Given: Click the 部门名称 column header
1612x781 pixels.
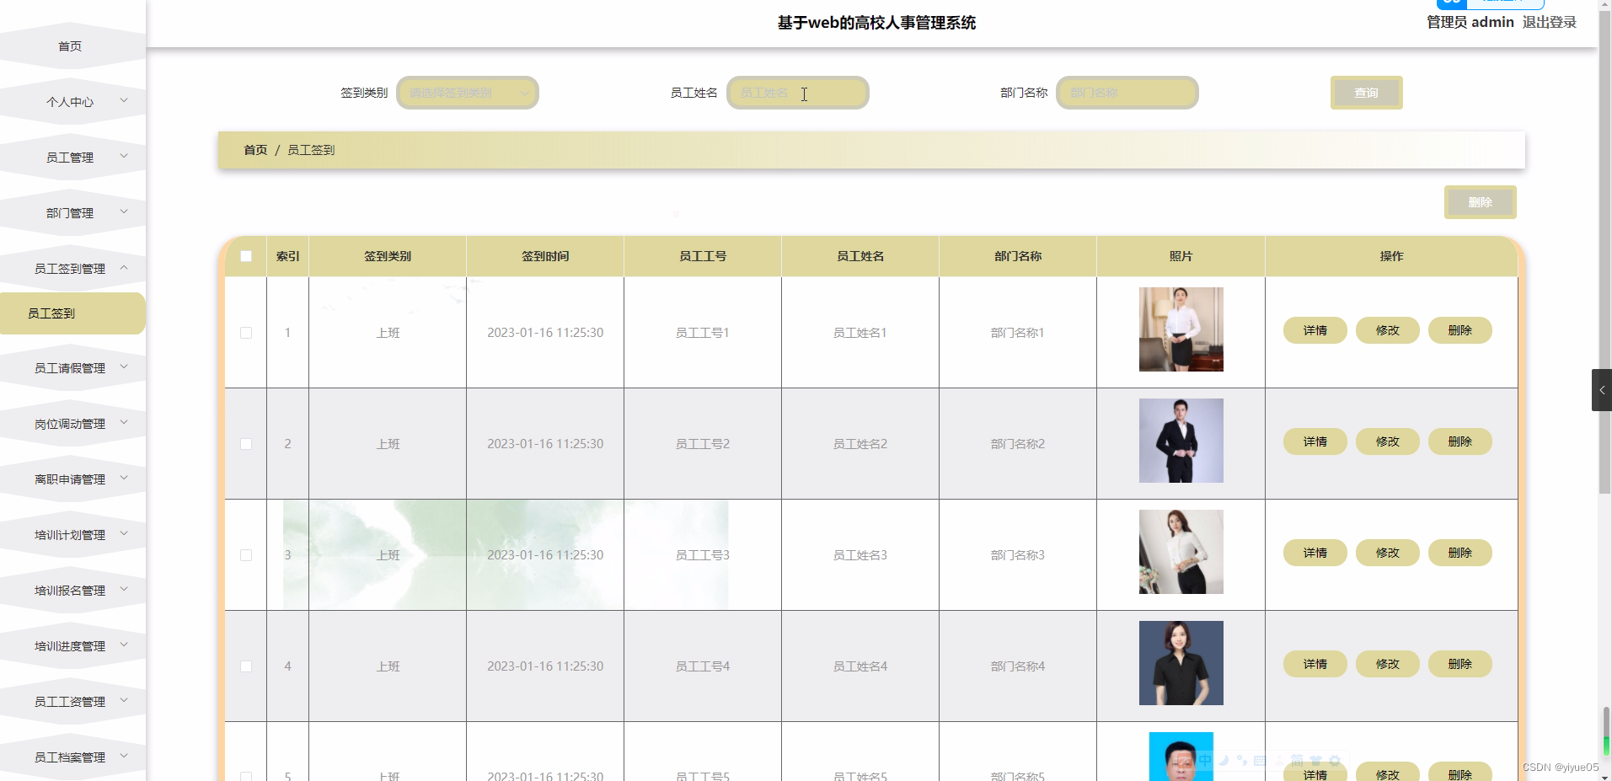Looking at the screenshot, I should pos(1018,256).
